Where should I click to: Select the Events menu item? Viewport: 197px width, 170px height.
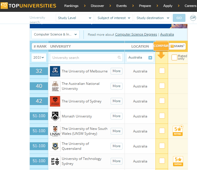click(121, 6)
